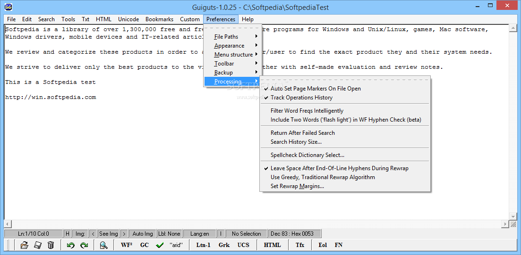Expand the Menu structure submenu
This screenshot has height=255, width=521.
(x=232, y=55)
